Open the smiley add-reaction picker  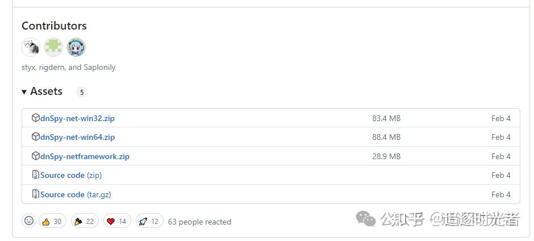[28, 221]
